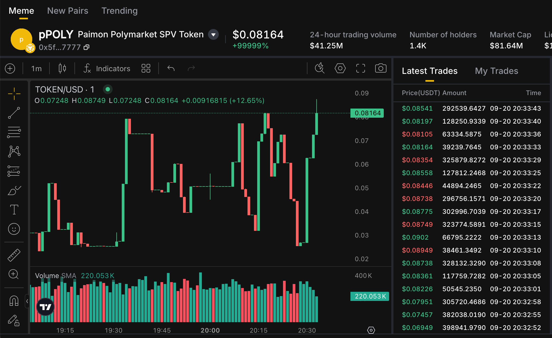Image resolution: width=552 pixels, height=338 pixels.
Task: Select the brush drawing tool
Action: click(14, 190)
